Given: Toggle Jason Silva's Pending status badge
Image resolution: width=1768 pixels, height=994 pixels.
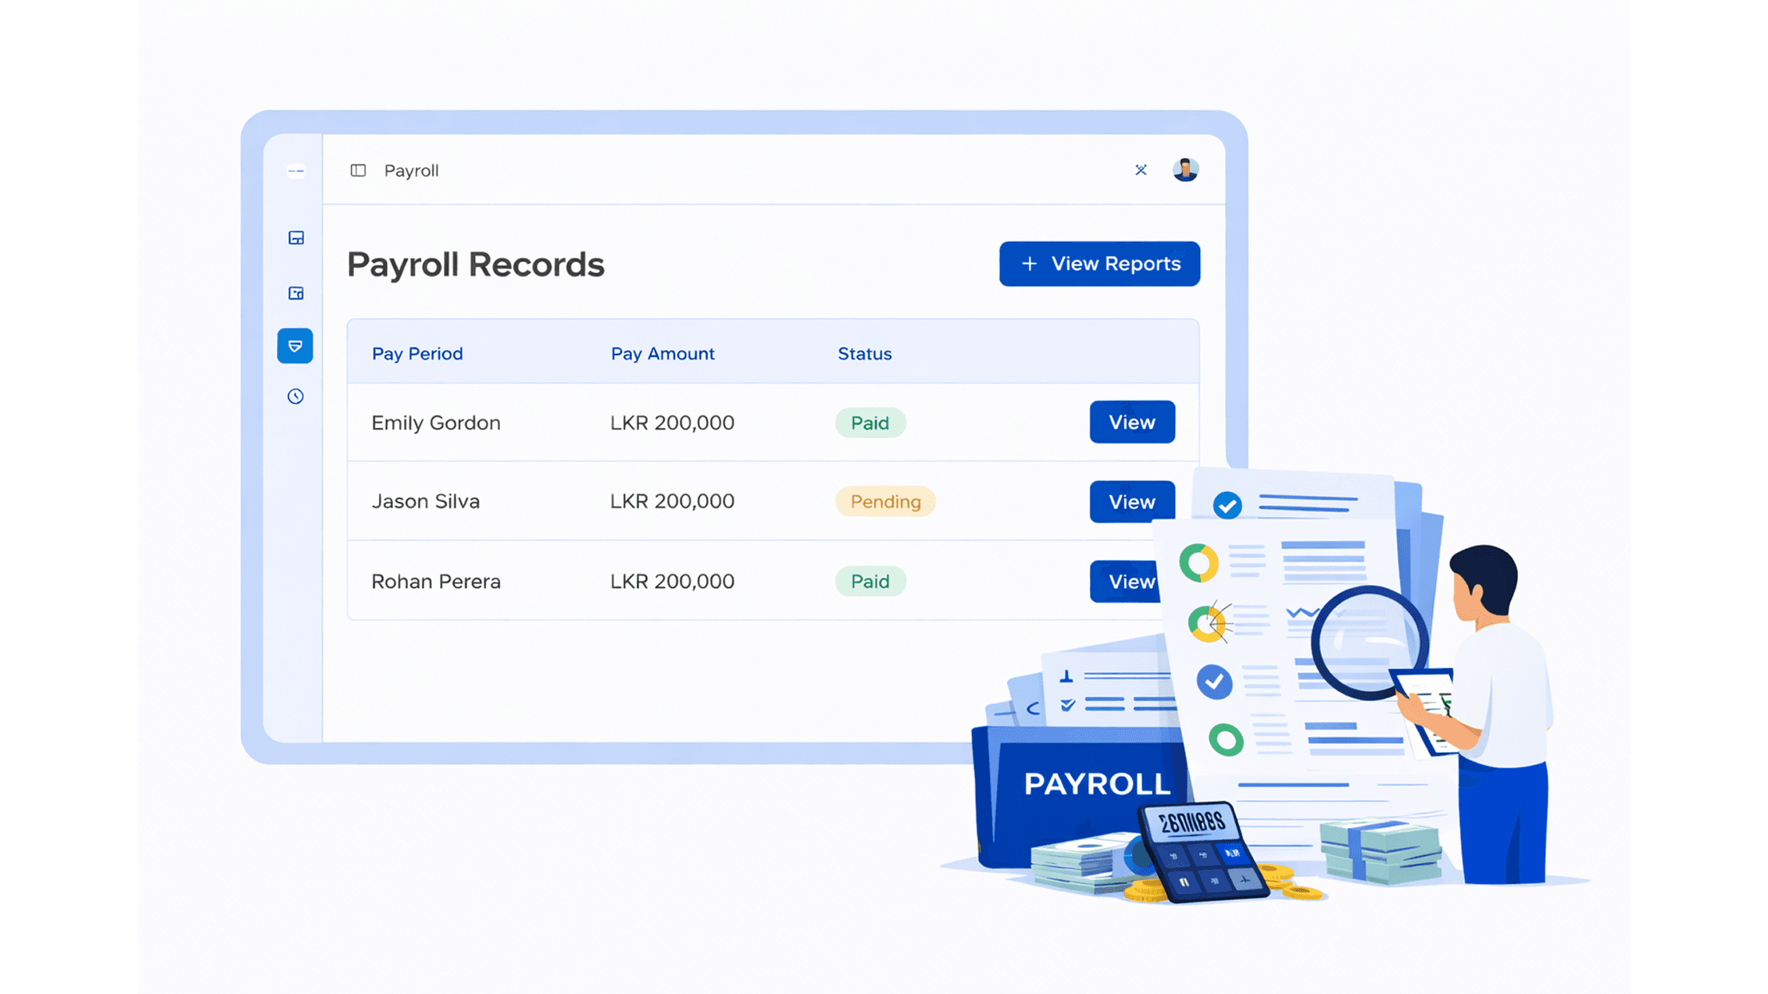Looking at the screenshot, I should click(885, 501).
